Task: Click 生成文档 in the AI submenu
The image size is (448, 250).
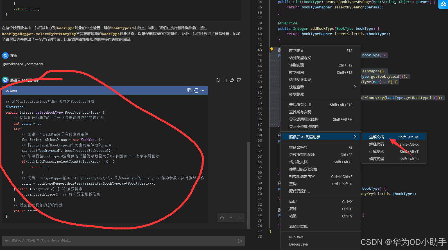Action: 394,137
